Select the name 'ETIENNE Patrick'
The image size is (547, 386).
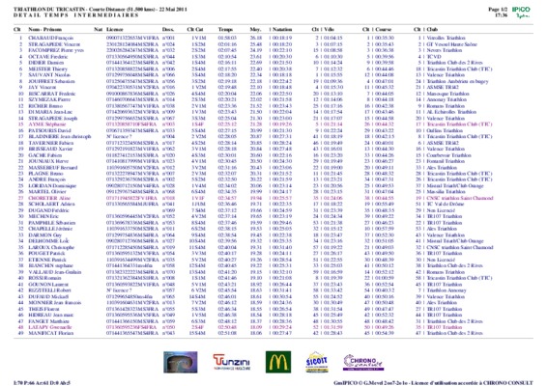coord(47,260)
